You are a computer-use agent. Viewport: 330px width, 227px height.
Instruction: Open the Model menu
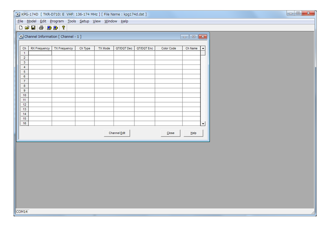(31, 21)
